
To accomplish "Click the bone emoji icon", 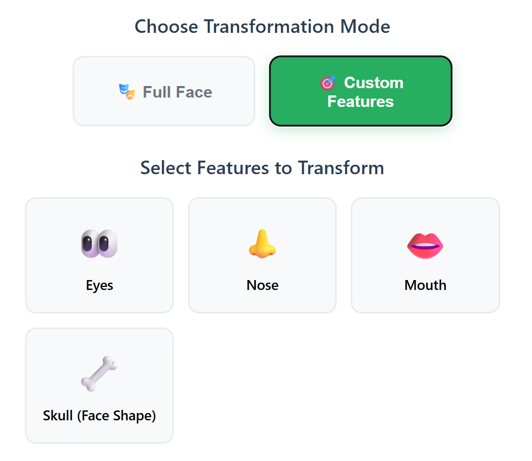I will (99, 373).
